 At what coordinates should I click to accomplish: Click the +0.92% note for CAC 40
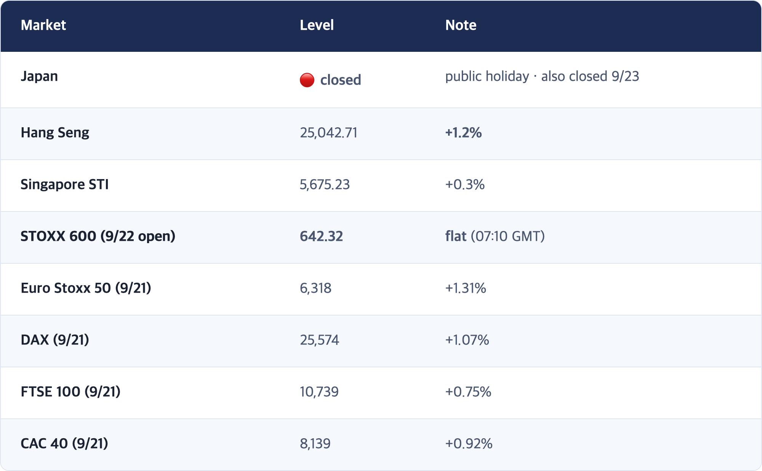pos(469,444)
